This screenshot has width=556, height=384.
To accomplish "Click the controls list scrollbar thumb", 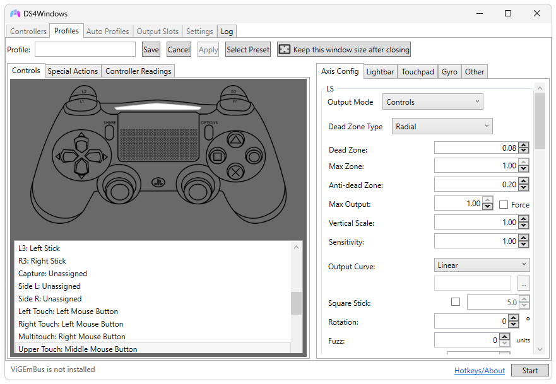I will [x=296, y=303].
